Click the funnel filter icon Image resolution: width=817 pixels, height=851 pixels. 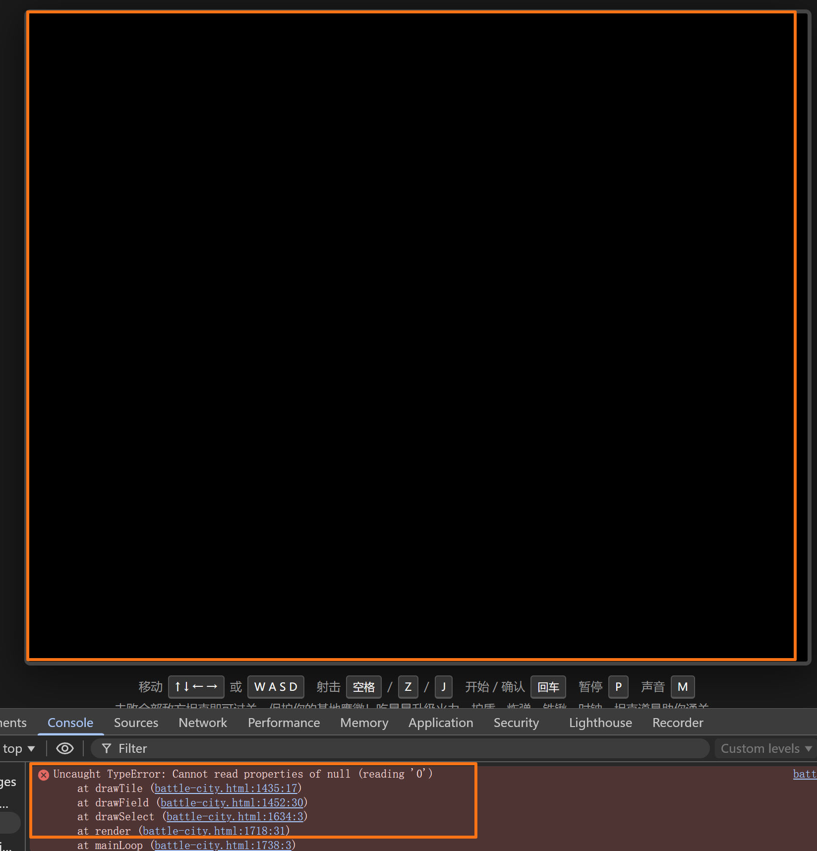106,748
